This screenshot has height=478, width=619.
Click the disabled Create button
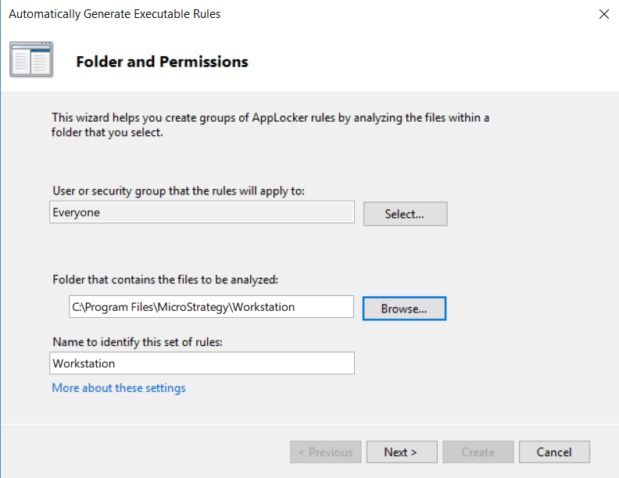pos(478,452)
